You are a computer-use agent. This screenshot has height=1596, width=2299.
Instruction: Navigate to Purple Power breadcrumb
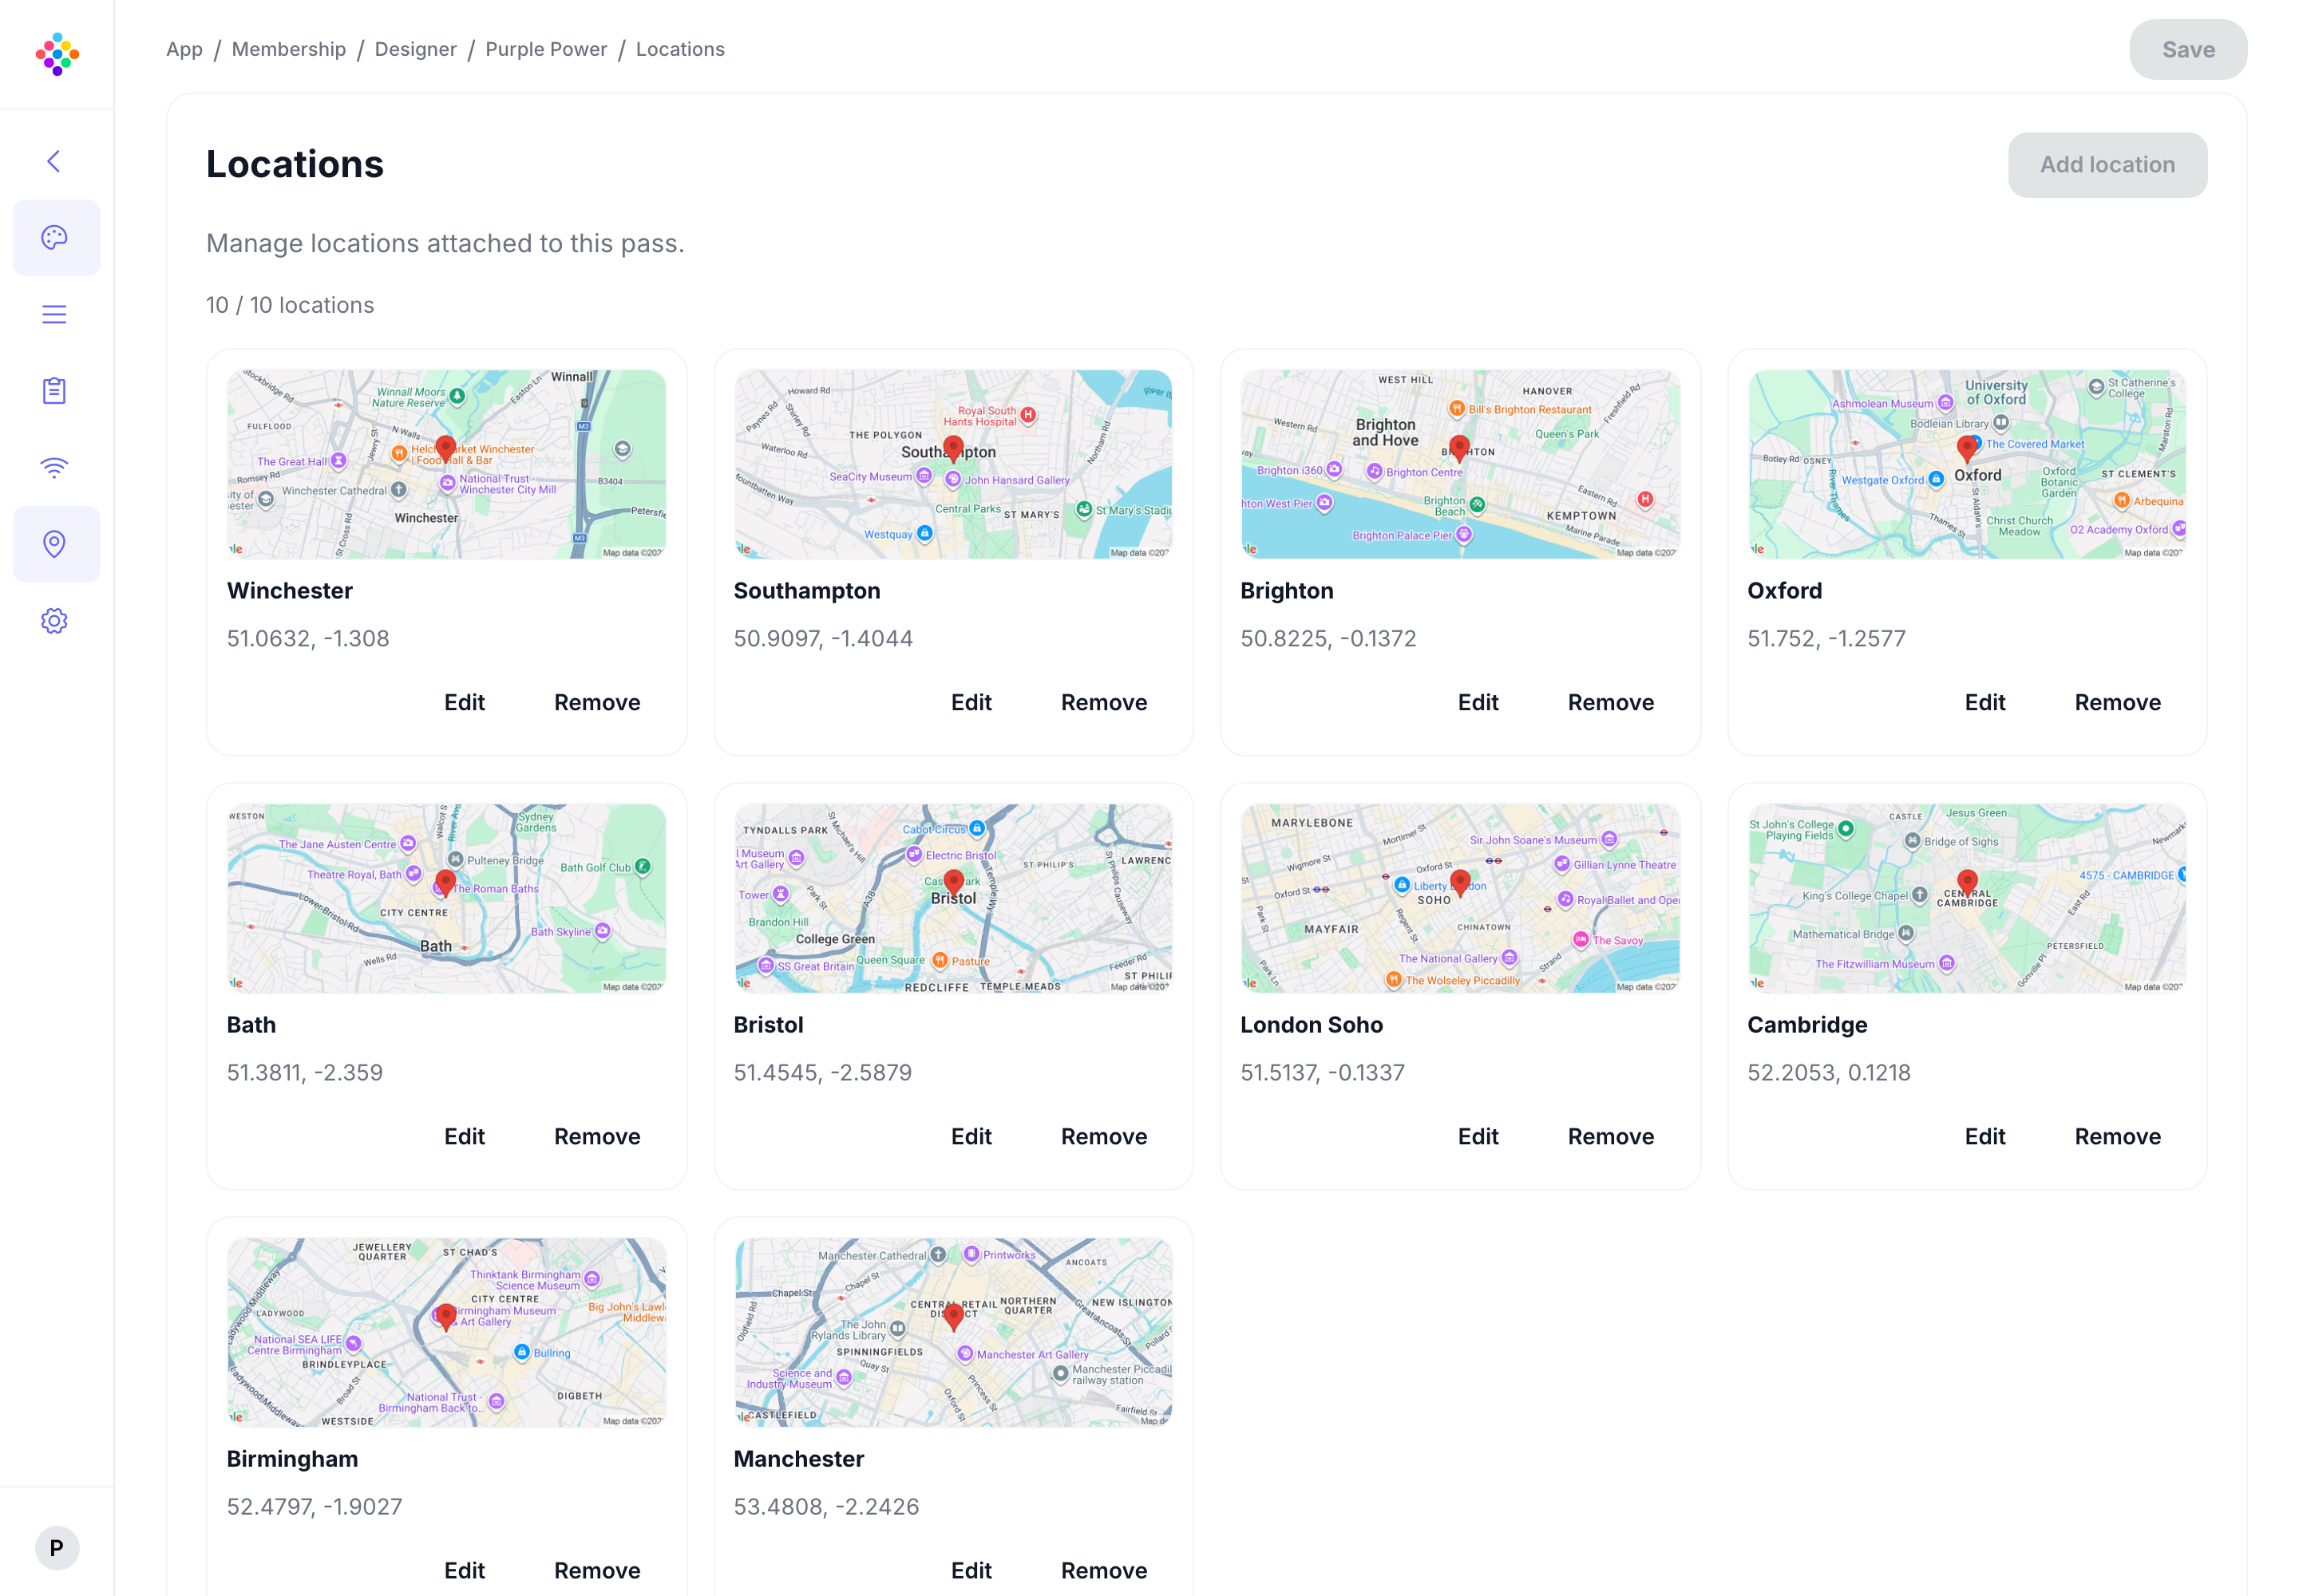pyautogui.click(x=546, y=49)
